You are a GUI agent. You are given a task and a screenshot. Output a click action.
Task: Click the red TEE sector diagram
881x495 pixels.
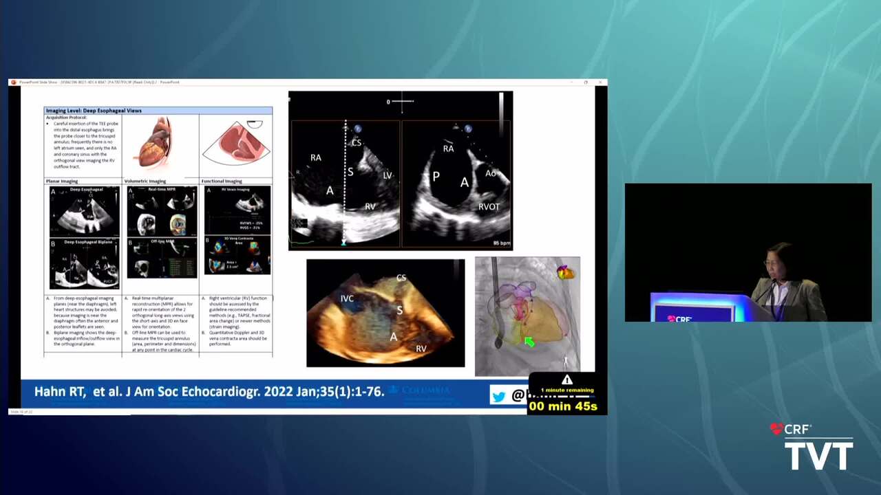point(236,142)
